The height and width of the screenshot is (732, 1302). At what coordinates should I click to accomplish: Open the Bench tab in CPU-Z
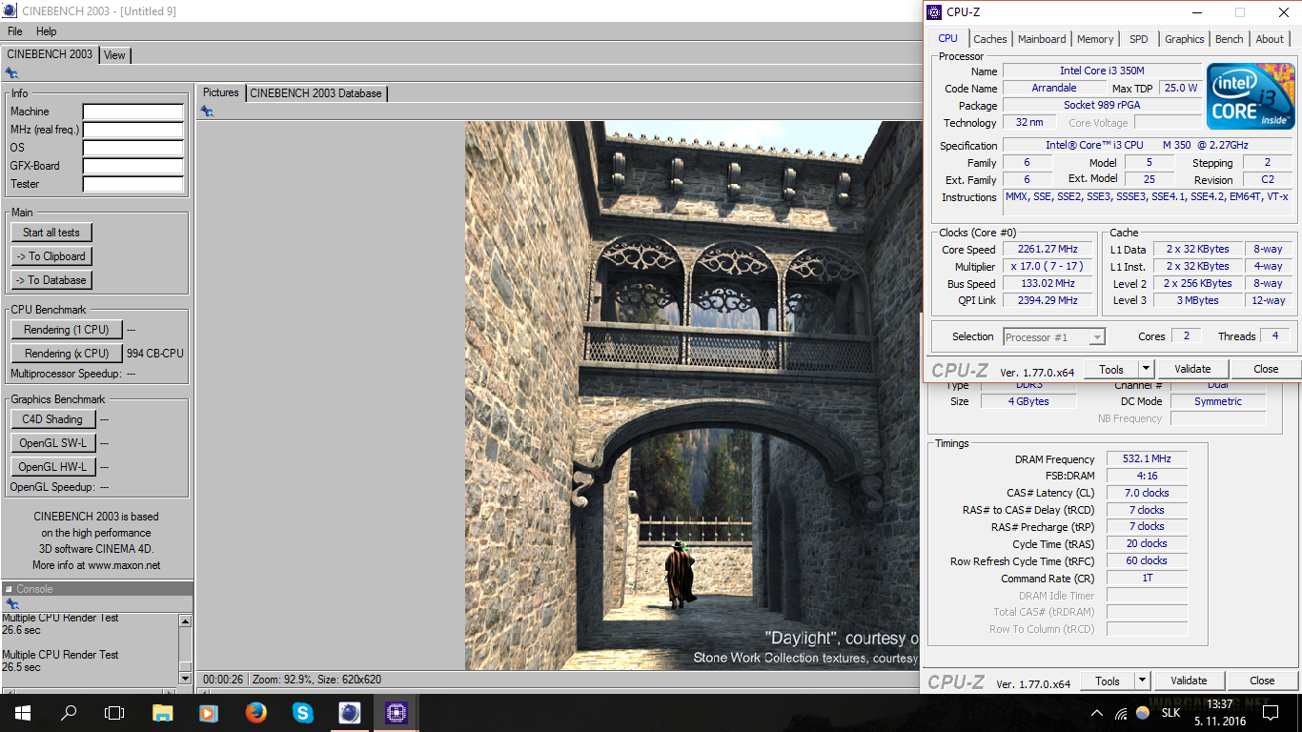coord(1230,39)
